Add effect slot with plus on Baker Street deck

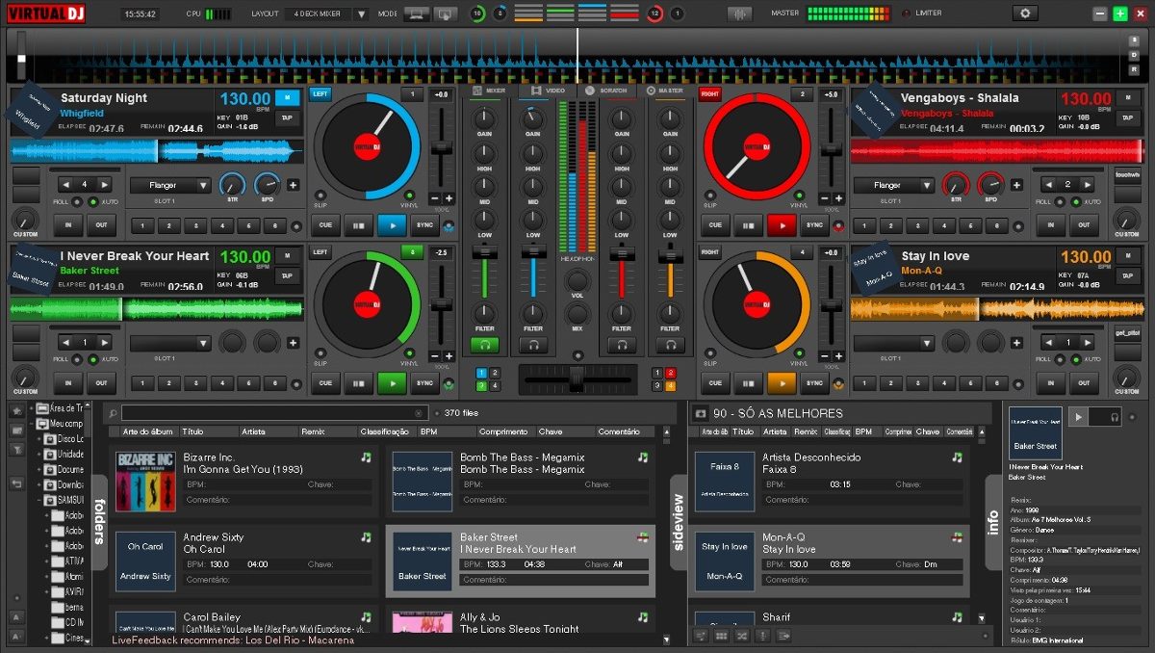point(293,342)
